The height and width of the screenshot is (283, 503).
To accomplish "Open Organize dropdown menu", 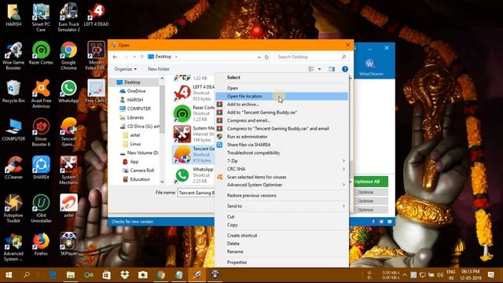I will pyautogui.click(x=125, y=69).
